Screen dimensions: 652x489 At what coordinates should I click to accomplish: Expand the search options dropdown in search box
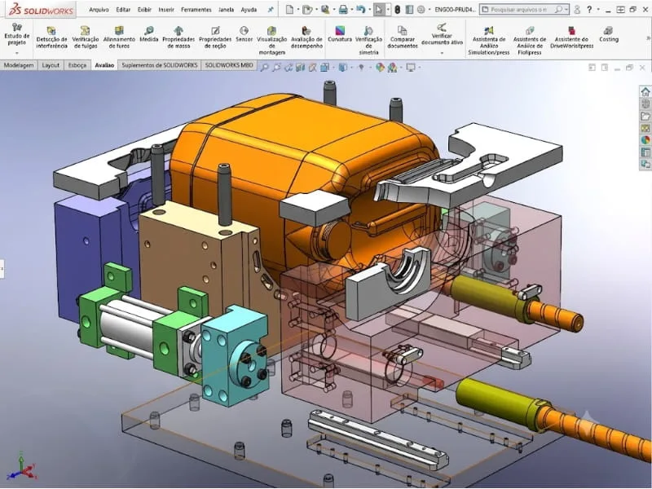[x=566, y=9]
